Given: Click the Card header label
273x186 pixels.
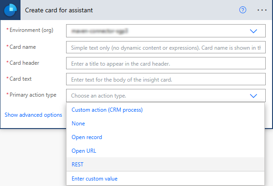Looking at the screenshot, I should click(x=24, y=63).
